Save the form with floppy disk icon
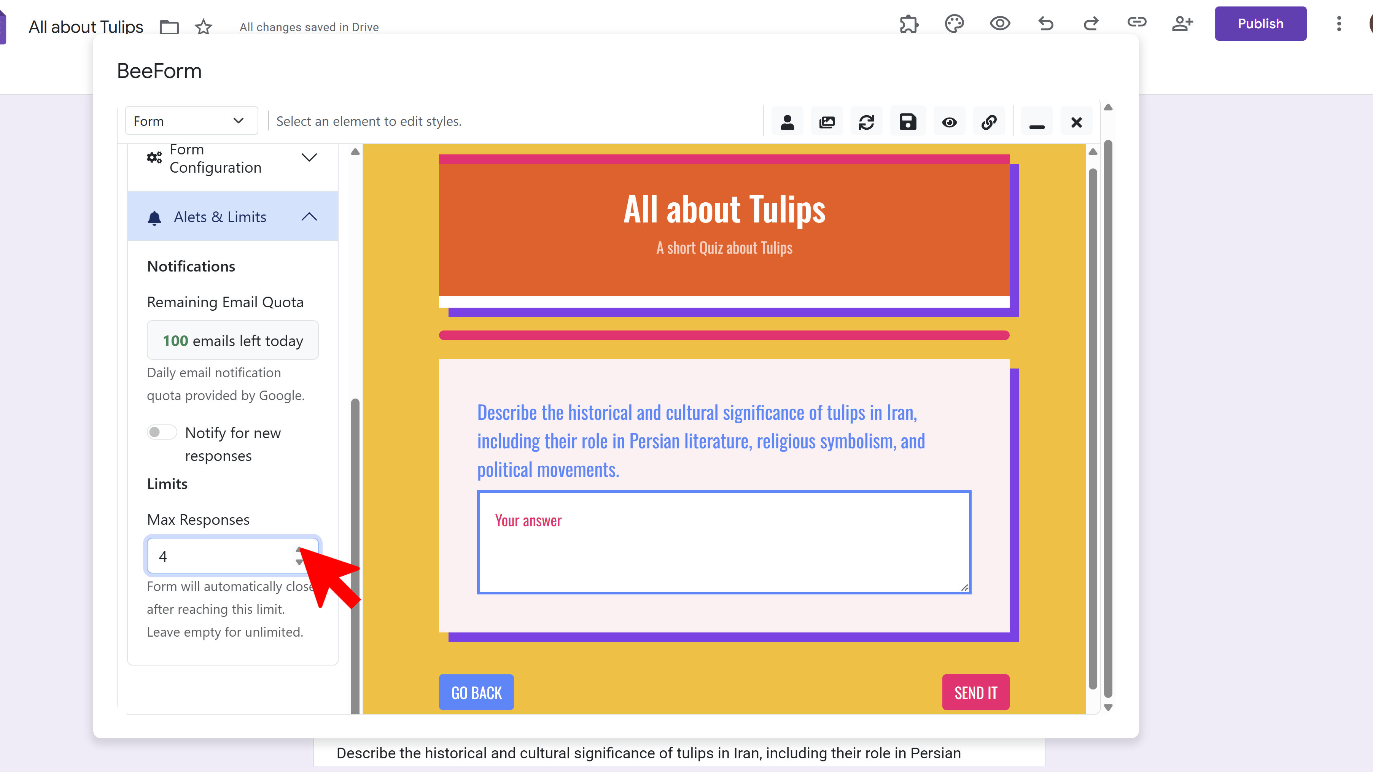The image size is (1373, 772). (x=907, y=122)
